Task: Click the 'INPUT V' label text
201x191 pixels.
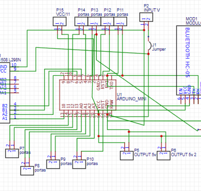Action: [152, 10]
